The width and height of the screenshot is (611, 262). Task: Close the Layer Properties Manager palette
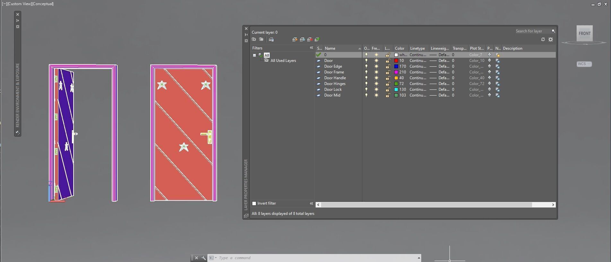[246, 29]
